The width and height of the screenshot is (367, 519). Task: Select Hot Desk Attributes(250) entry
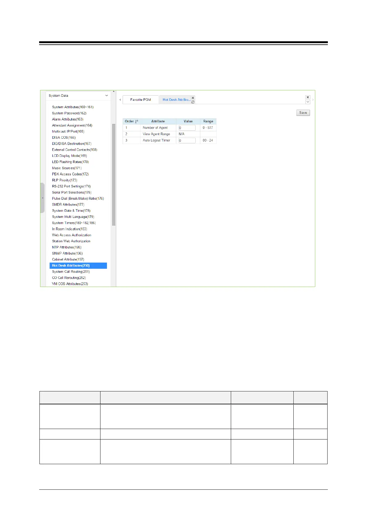[x=78, y=266]
